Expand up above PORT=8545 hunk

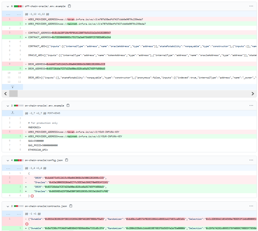(13, 113)
